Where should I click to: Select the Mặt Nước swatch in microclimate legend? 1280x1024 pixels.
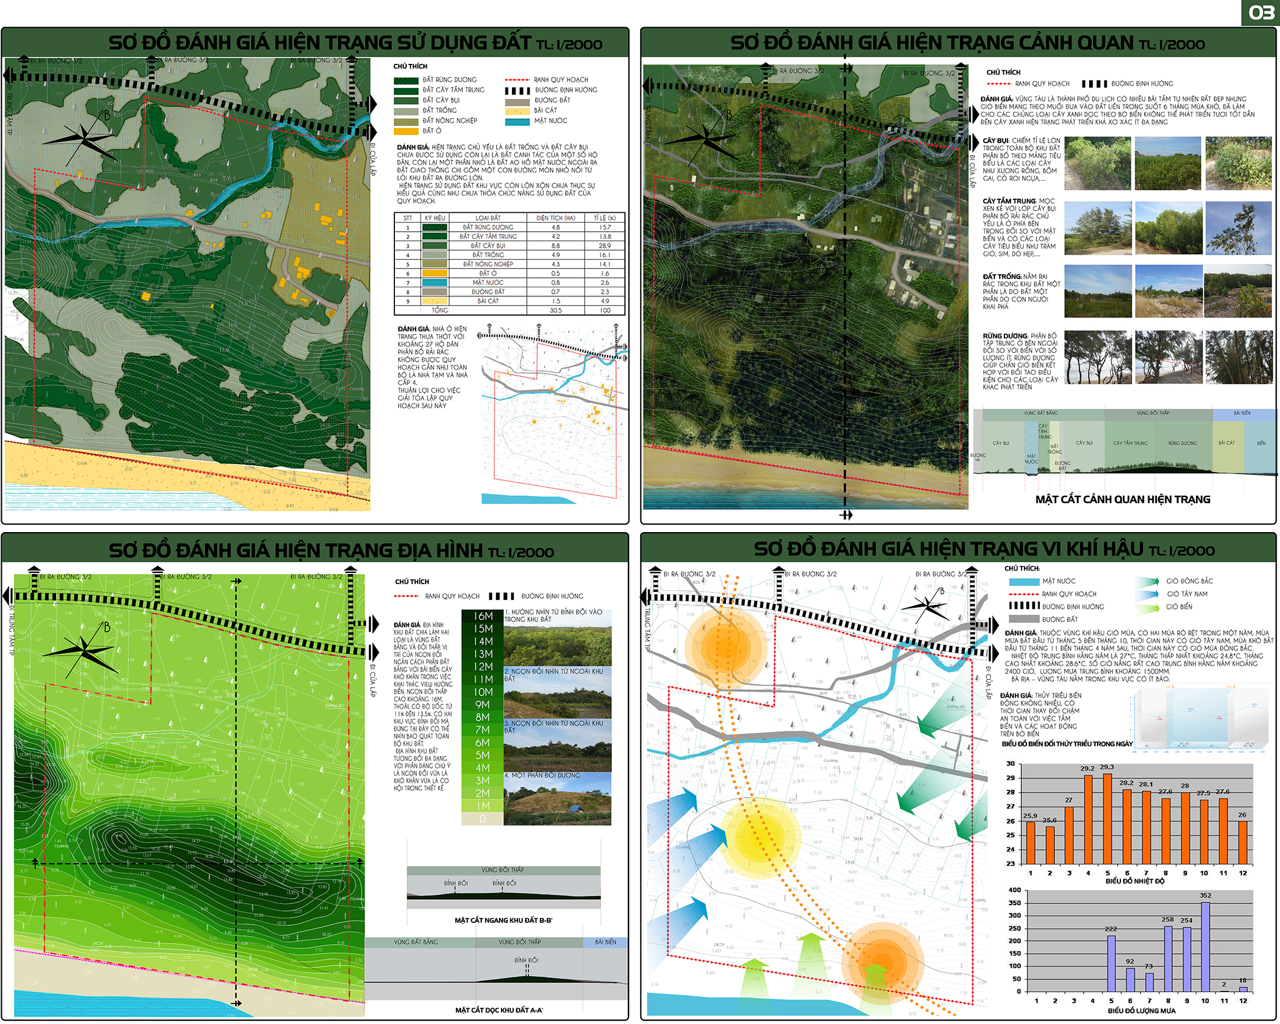(1023, 582)
